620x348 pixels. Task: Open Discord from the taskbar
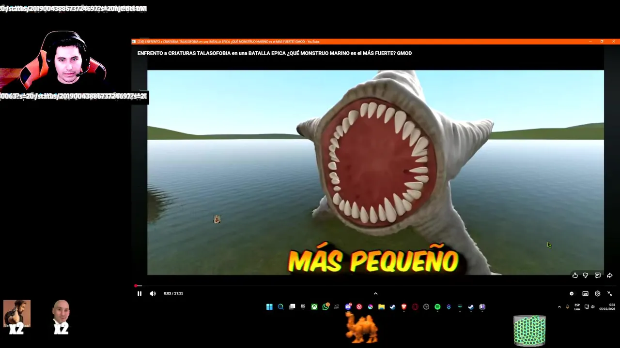[348, 307]
